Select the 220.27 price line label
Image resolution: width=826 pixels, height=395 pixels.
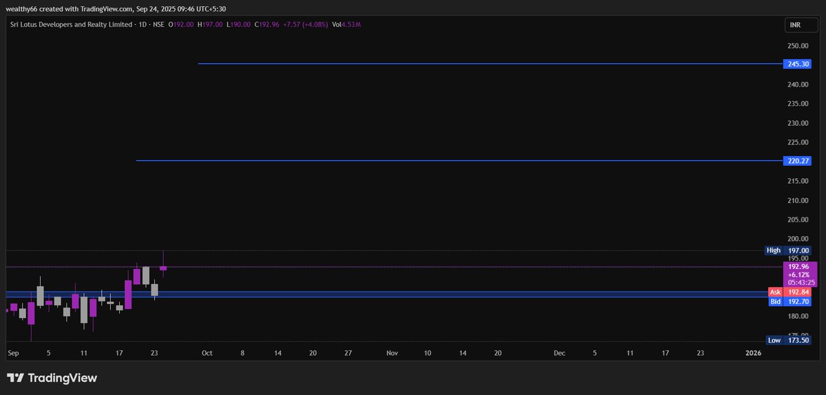(798, 161)
